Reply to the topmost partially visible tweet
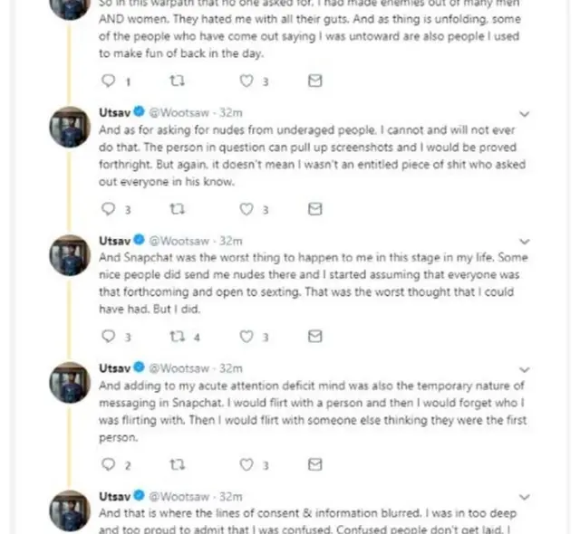 tap(108, 81)
